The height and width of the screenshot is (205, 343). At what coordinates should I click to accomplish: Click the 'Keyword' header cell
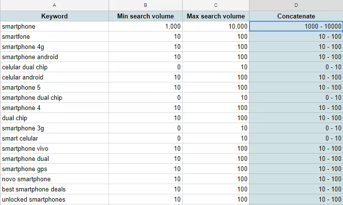[x=54, y=16]
